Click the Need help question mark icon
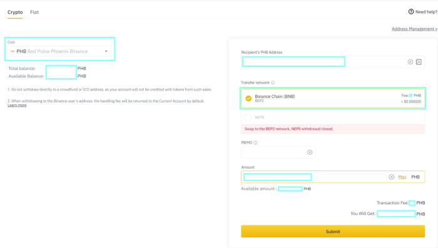Screen dimensions: 438x248 pyautogui.click(x=411, y=12)
